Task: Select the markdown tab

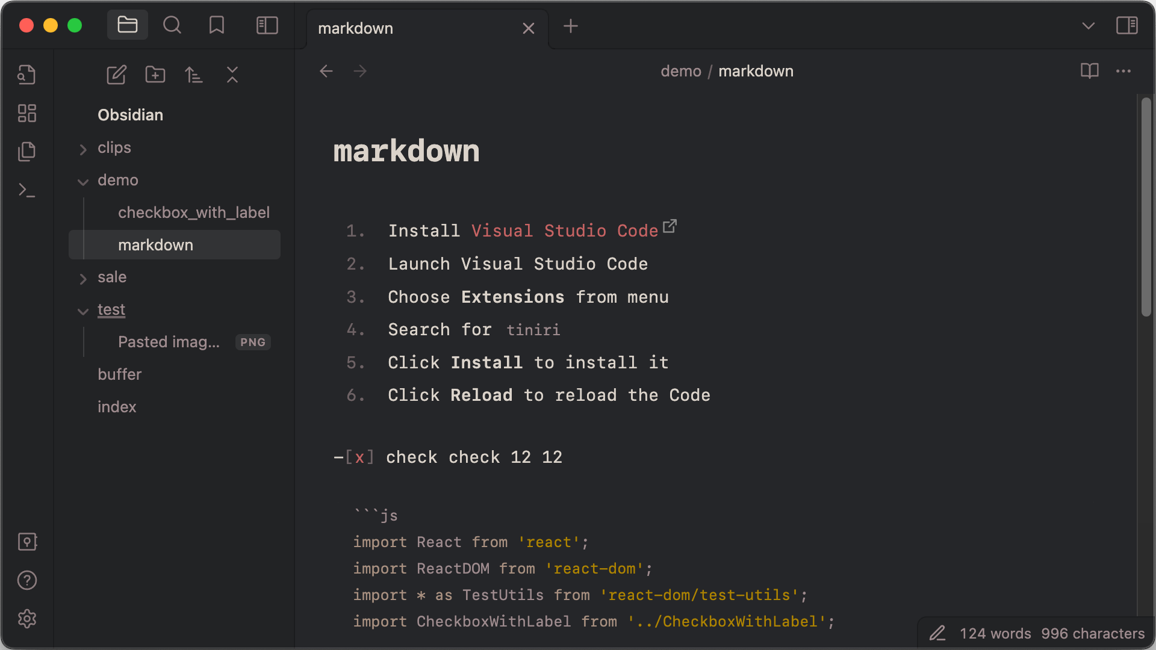Action: point(427,28)
